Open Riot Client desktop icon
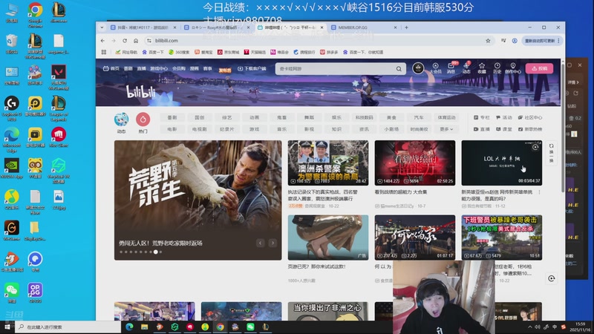Screen dimensions: 594x334 59,137
